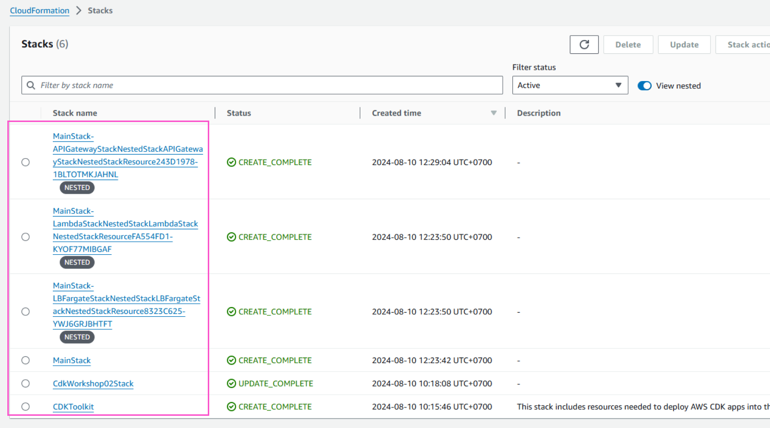Toggle the View nested switch off
770x428 pixels.
[644, 86]
